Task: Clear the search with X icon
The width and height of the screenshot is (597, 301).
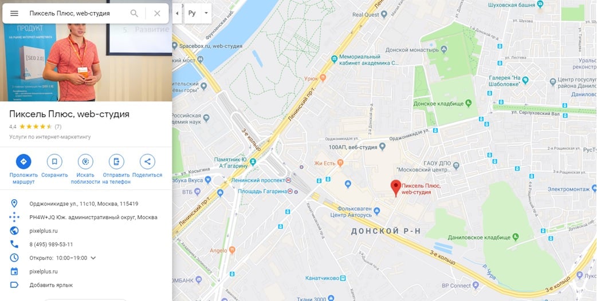Action: [x=157, y=13]
